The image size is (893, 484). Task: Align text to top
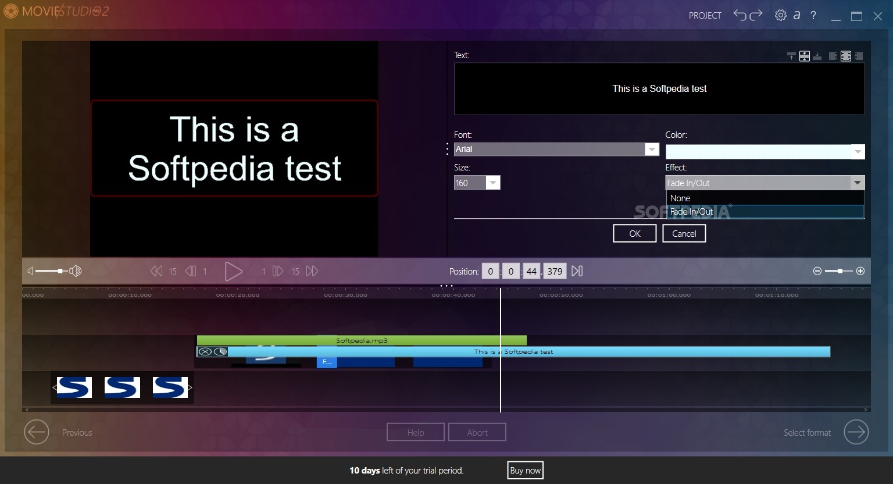791,56
